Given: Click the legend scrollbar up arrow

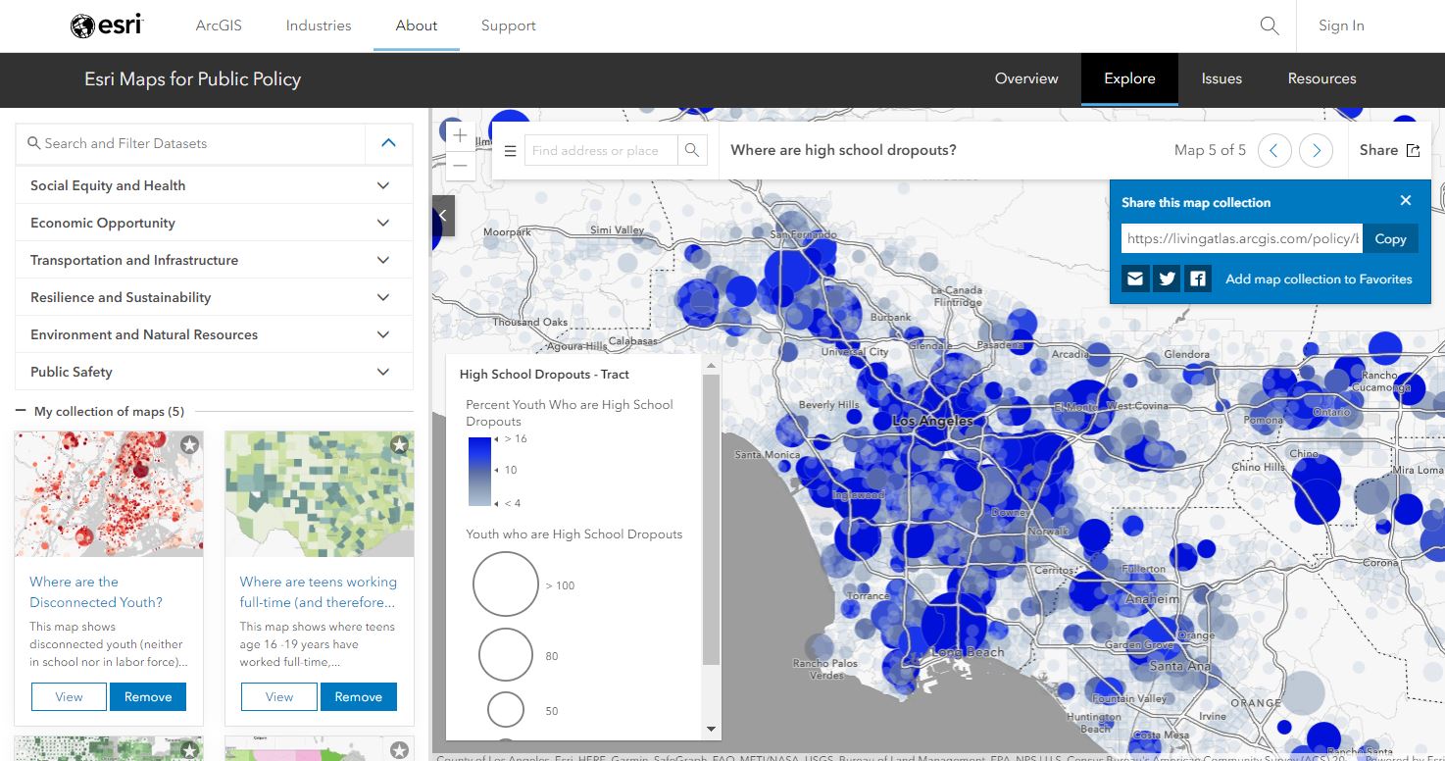Looking at the screenshot, I should [712, 364].
